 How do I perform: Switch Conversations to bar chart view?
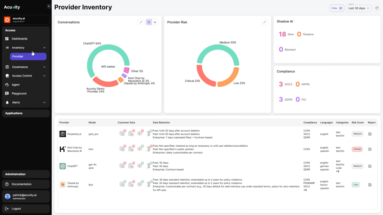(155, 22)
